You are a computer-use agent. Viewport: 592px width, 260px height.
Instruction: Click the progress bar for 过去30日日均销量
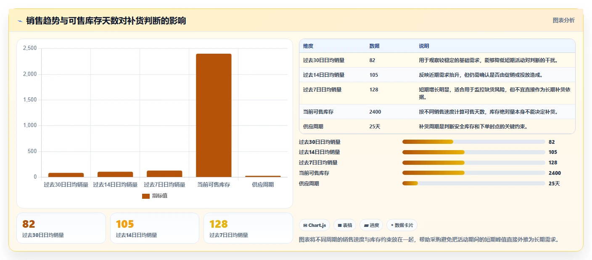pos(473,142)
